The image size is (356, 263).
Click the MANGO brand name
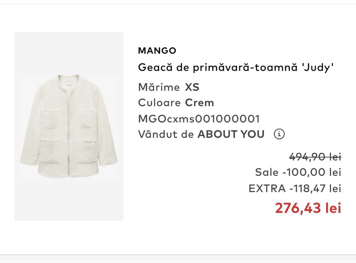pyautogui.click(x=157, y=50)
